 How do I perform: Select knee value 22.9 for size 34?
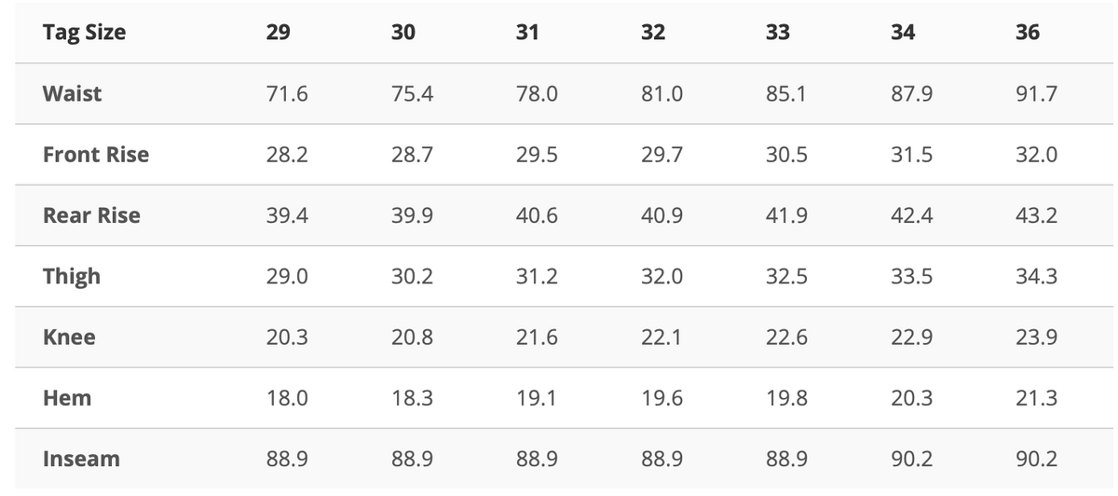coord(912,338)
